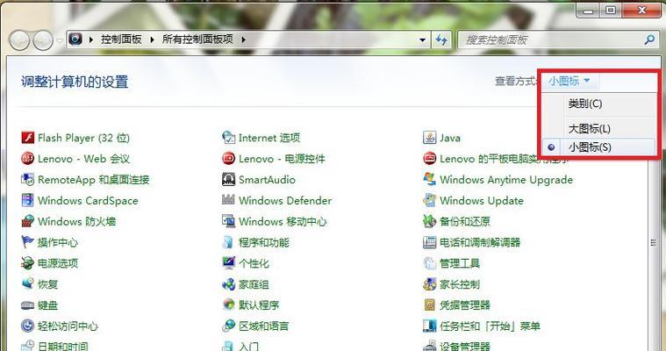Click the Windows CardSpace icon

pyautogui.click(x=27, y=200)
